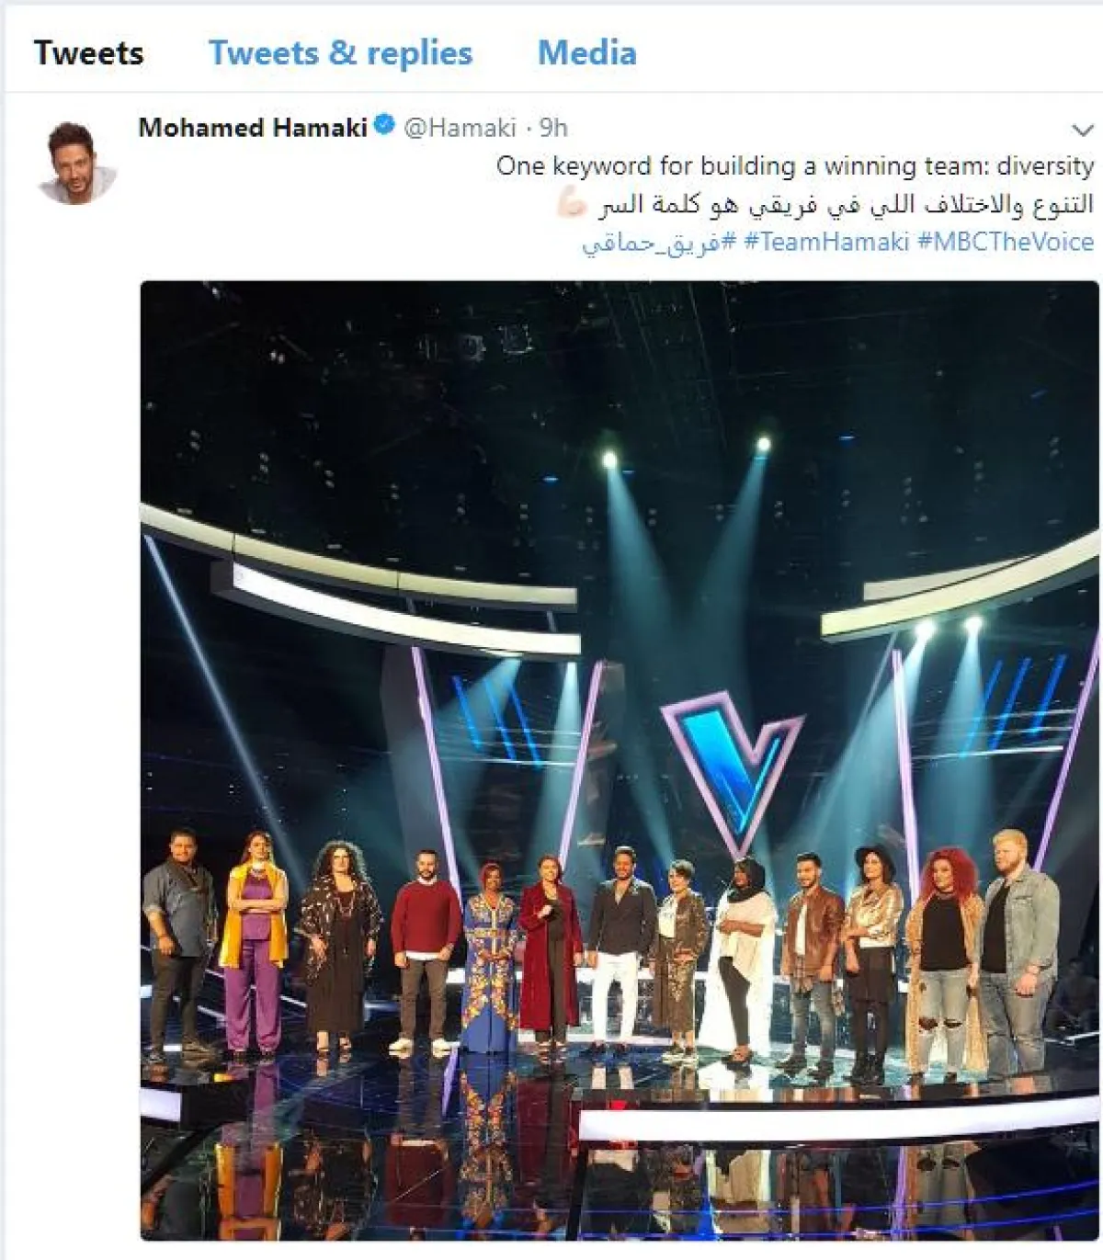Open the Mohamed Hamaki display name link
The height and width of the screenshot is (1260, 1103).
point(253,127)
